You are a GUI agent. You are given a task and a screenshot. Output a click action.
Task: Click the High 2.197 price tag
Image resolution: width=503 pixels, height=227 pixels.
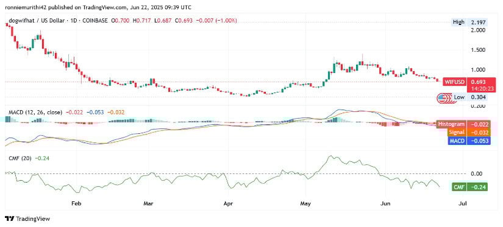(x=469, y=23)
